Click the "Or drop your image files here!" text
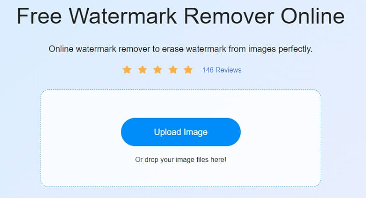Screen dimensions: 366x198 (181, 160)
